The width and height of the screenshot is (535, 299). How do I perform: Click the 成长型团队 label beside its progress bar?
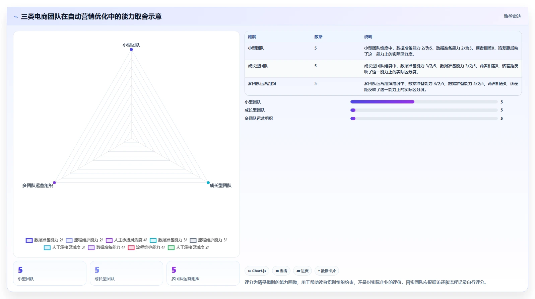(x=255, y=110)
